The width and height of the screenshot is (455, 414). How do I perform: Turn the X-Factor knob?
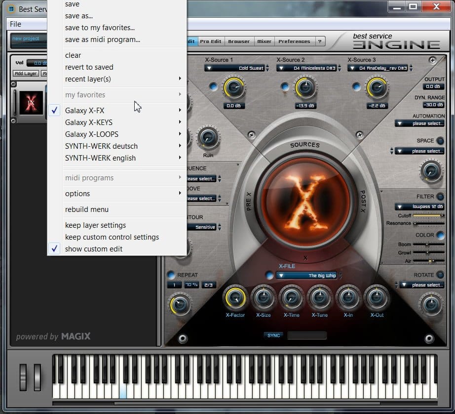(235, 297)
